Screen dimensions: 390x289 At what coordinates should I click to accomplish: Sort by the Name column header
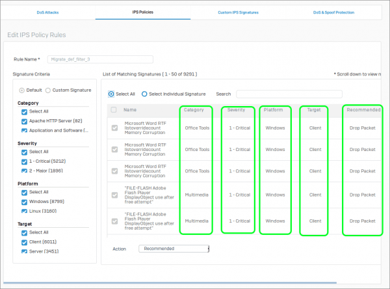pyautogui.click(x=130, y=110)
